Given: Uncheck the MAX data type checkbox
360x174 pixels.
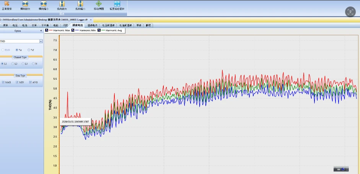Looking at the screenshot, I should pos(3,82).
